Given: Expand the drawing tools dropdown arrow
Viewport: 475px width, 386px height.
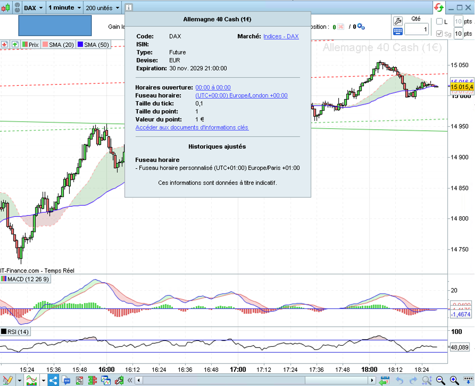Looking at the screenshot, I should point(19,380).
